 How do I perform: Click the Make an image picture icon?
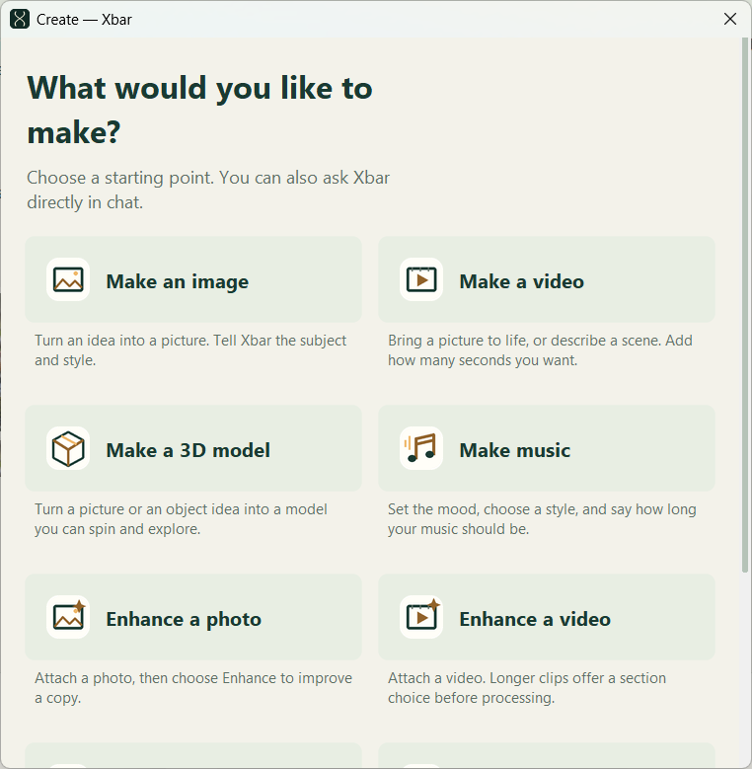pyautogui.click(x=68, y=279)
